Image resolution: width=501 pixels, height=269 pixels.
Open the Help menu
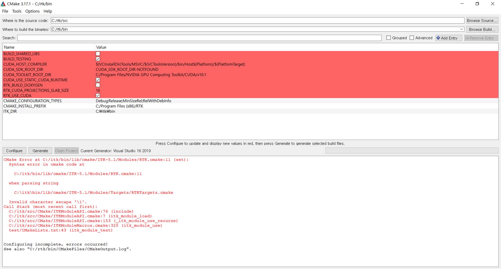(x=48, y=11)
